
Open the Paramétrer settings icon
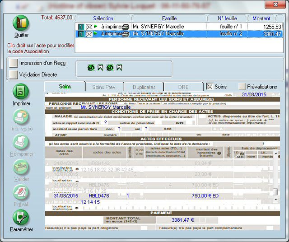pyautogui.click(x=21, y=217)
